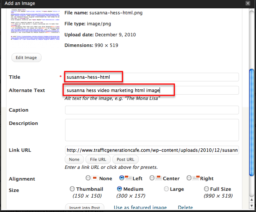Set alignment to Center radio option

pyautogui.click(x=152, y=178)
